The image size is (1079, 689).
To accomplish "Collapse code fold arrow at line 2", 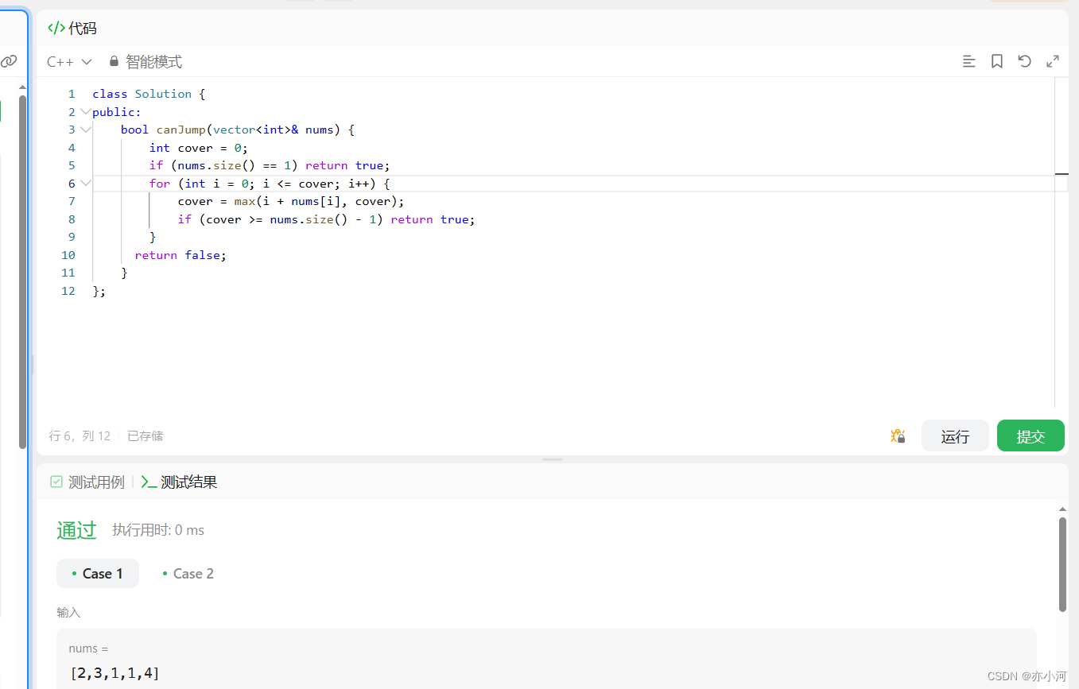I will click(x=86, y=112).
